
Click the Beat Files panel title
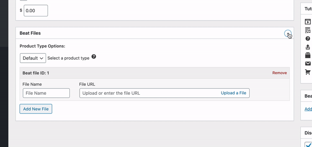pos(30,33)
